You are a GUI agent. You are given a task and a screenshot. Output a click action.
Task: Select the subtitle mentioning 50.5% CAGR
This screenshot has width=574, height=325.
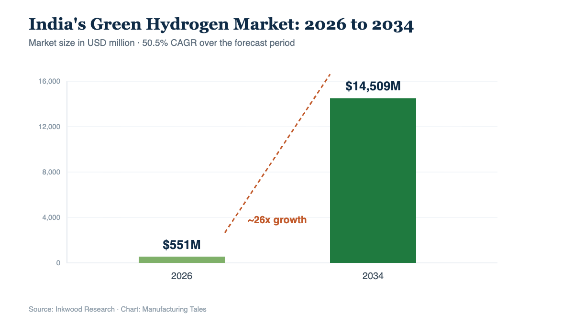162,43
